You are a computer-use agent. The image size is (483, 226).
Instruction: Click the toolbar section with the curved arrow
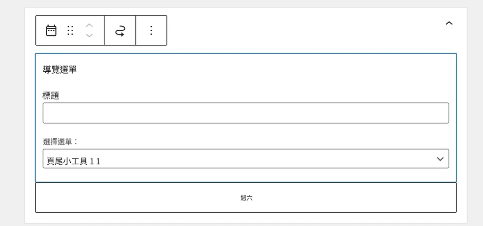120,31
